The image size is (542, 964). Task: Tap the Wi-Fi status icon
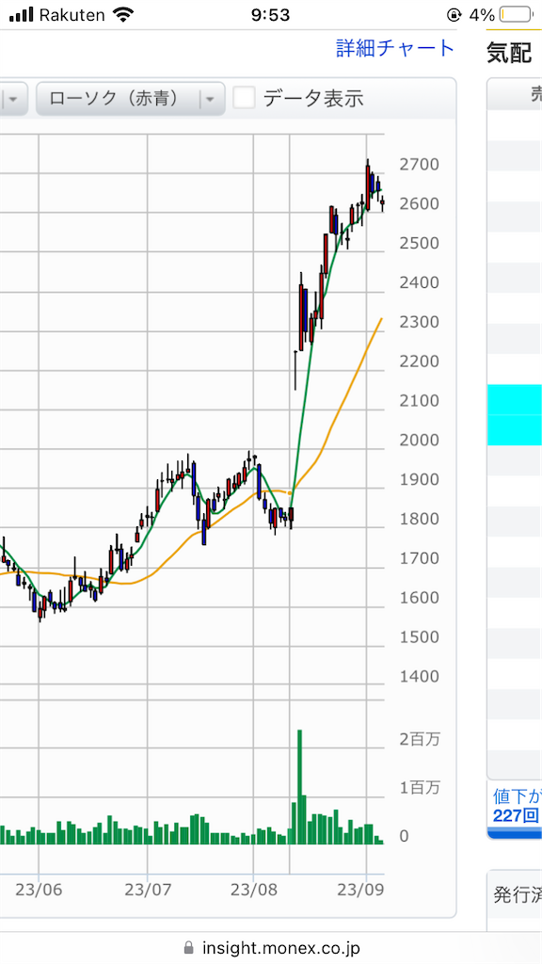click(x=123, y=15)
